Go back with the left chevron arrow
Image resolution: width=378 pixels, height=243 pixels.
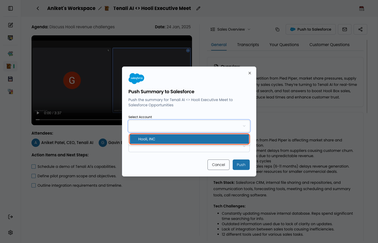(38, 8)
